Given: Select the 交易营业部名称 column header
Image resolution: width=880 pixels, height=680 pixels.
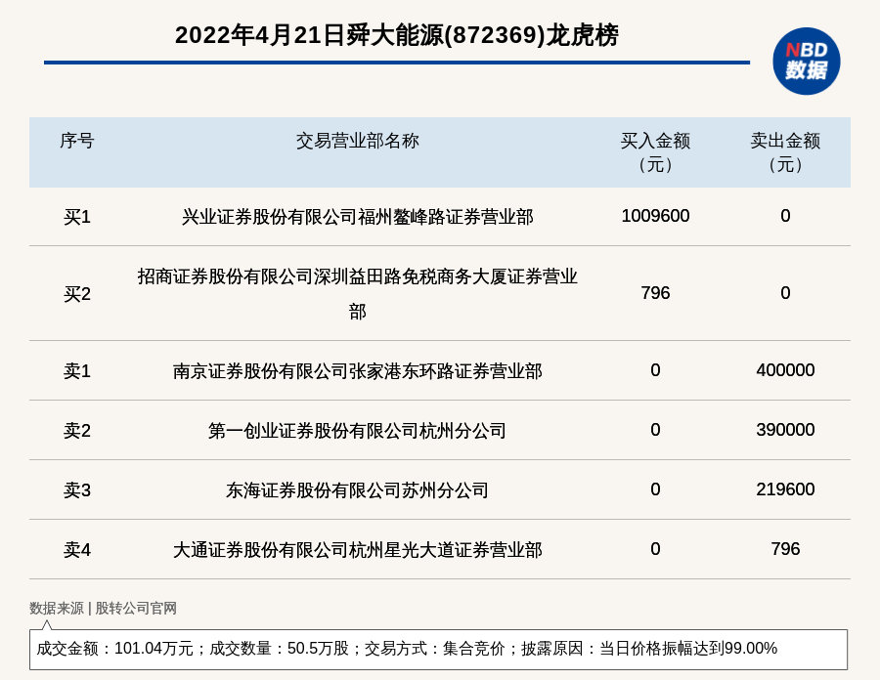Looking at the screenshot, I should click(357, 141).
